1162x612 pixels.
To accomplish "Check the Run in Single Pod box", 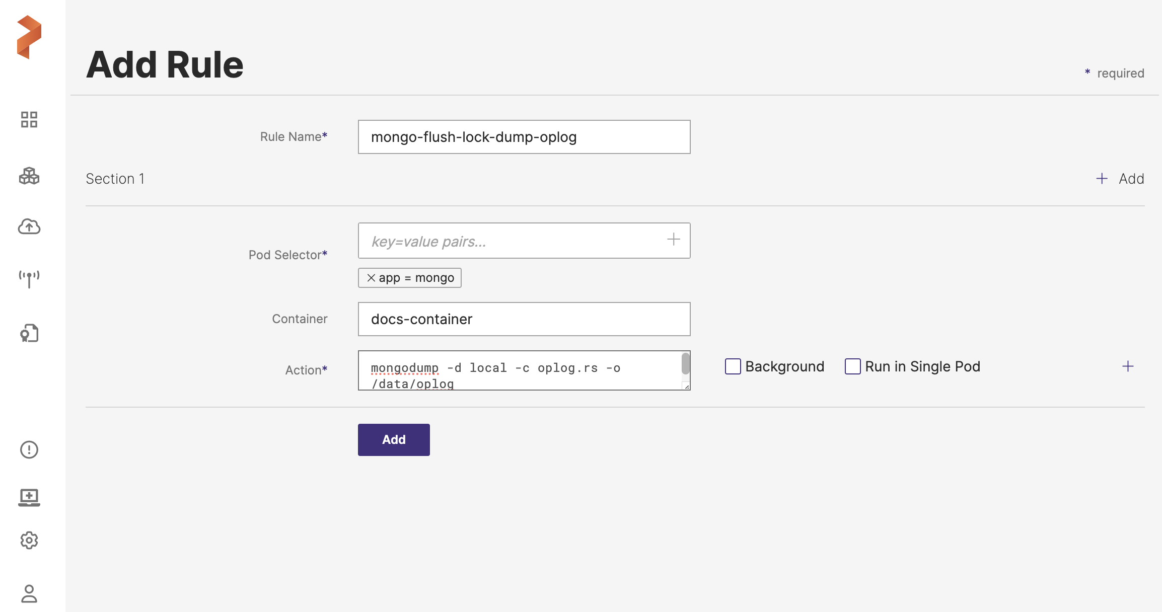I will pos(852,366).
